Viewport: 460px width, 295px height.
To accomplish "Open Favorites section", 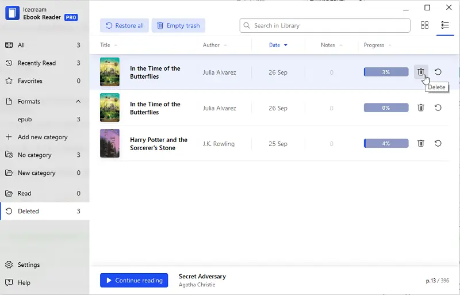I will [45, 81].
